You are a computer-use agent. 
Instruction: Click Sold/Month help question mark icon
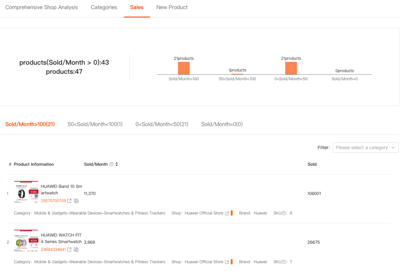tap(112, 165)
